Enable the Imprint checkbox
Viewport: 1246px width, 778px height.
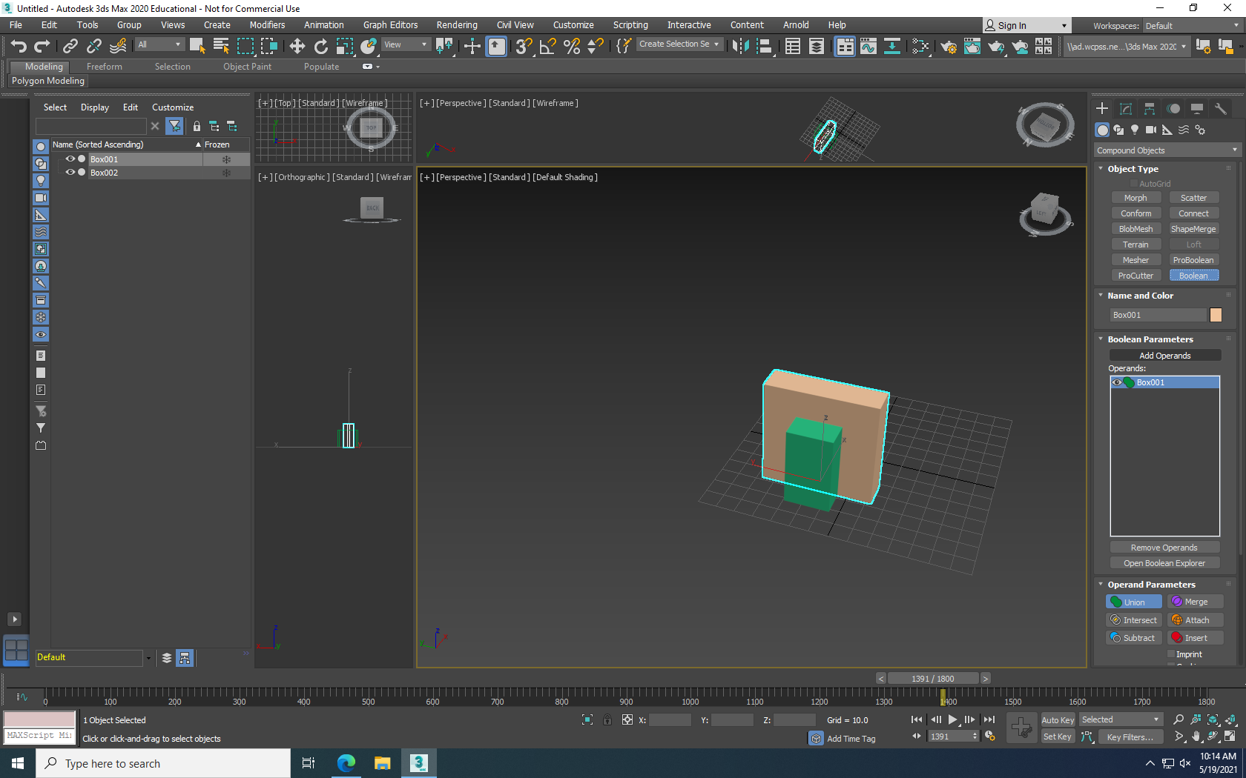[x=1171, y=654]
